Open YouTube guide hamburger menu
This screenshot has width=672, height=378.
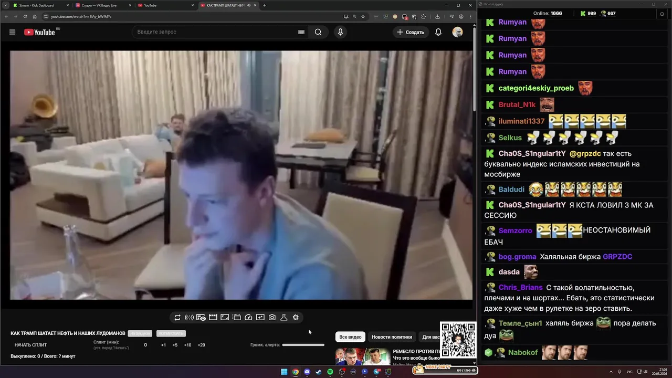(x=12, y=32)
